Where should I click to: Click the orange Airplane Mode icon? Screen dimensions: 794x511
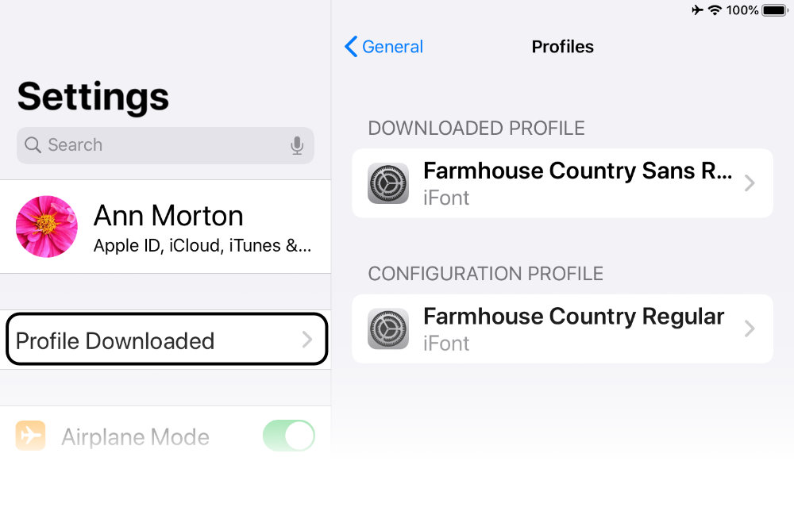[x=30, y=435]
